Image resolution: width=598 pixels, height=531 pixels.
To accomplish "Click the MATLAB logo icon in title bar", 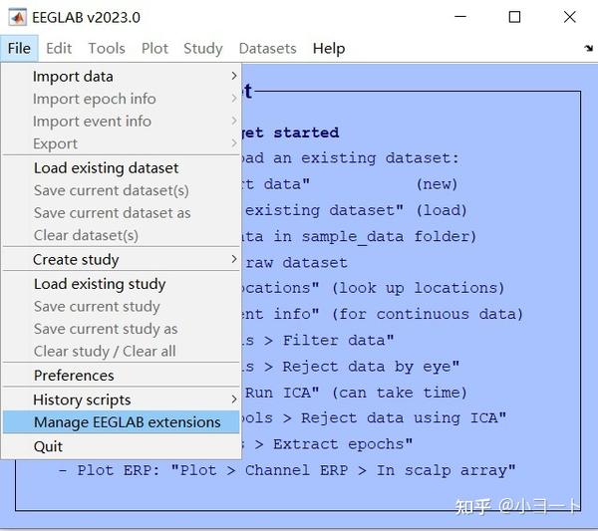I will tap(18, 17).
